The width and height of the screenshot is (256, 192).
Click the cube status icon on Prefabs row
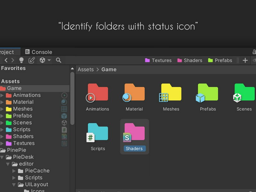click(64, 116)
